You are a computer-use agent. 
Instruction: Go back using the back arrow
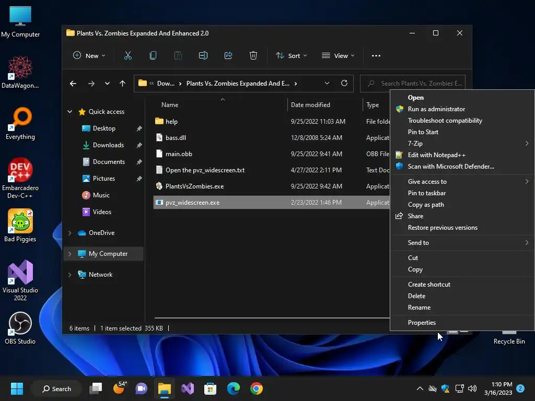click(73, 84)
